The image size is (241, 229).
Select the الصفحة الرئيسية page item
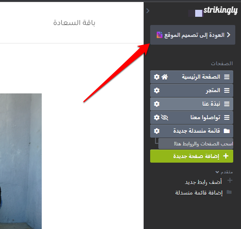191,77
